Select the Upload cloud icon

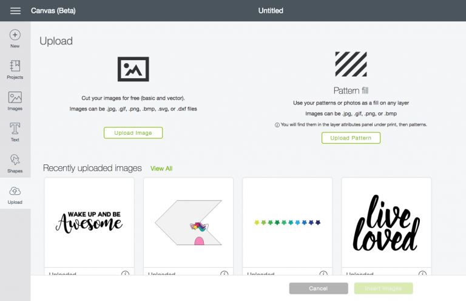point(15,191)
